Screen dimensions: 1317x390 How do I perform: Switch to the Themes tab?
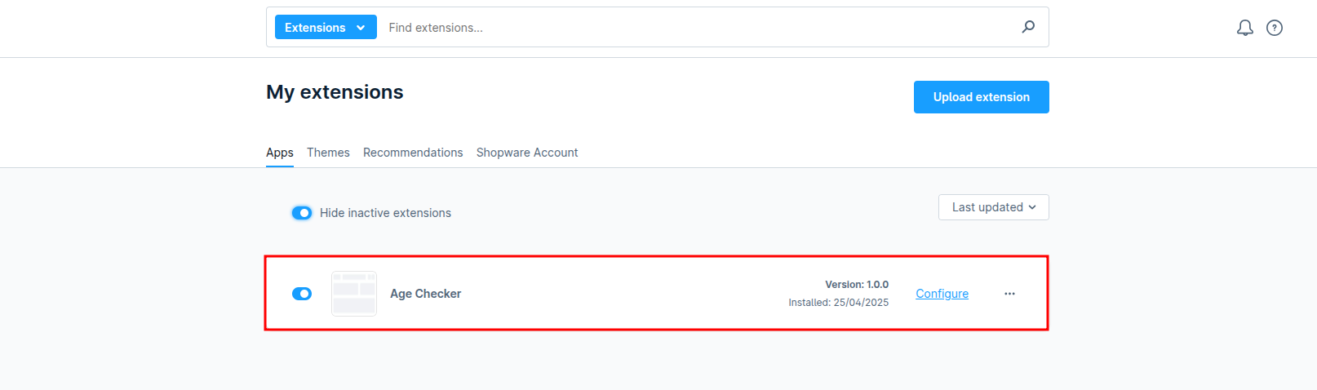(x=328, y=153)
